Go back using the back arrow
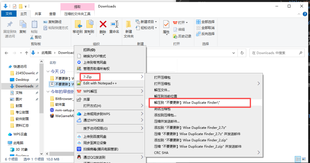The width and height of the screenshot is (310, 163). [7, 53]
